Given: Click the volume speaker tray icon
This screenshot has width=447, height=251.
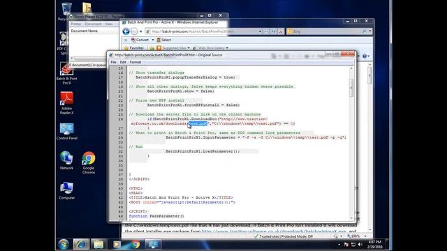Looking at the screenshot, I should pyautogui.click(x=360, y=245).
